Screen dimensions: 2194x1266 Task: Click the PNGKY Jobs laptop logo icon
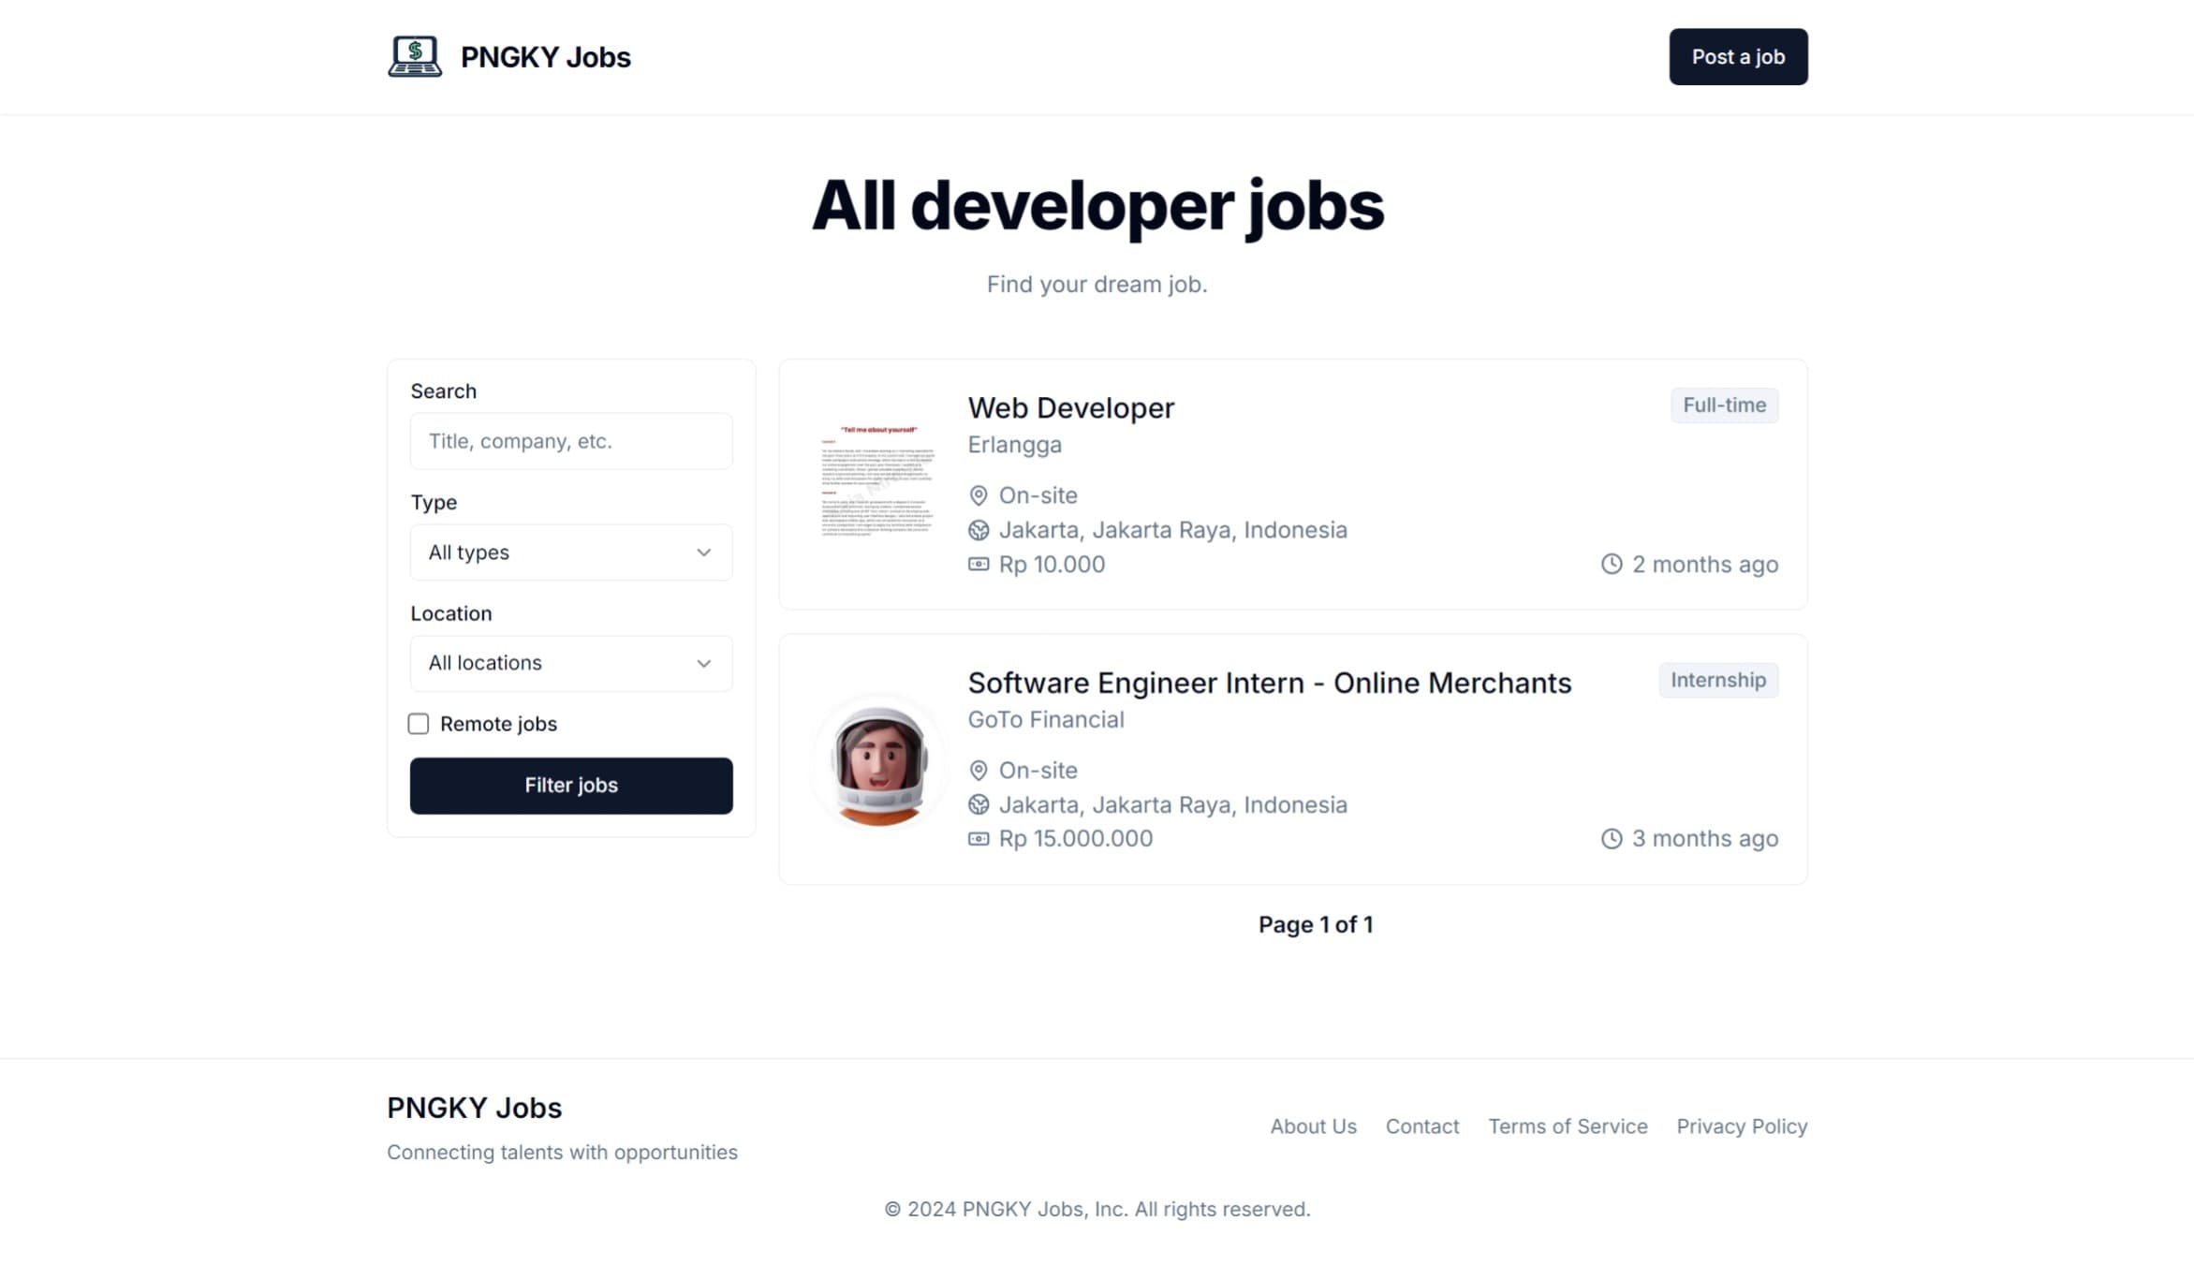[x=415, y=57]
